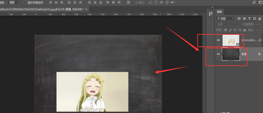Open the 类型 layer filter dropdown
The image size is (263, 113).
pyautogui.click(x=225, y=18)
